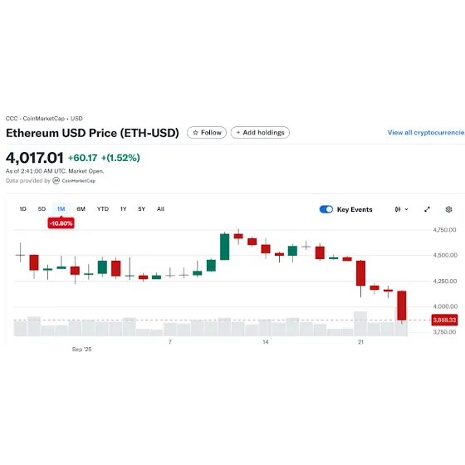Image resolution: width=465 pixels, height=465 pixels.
Task: Open chart settings gear icon
Action: [x=448, y=209]
